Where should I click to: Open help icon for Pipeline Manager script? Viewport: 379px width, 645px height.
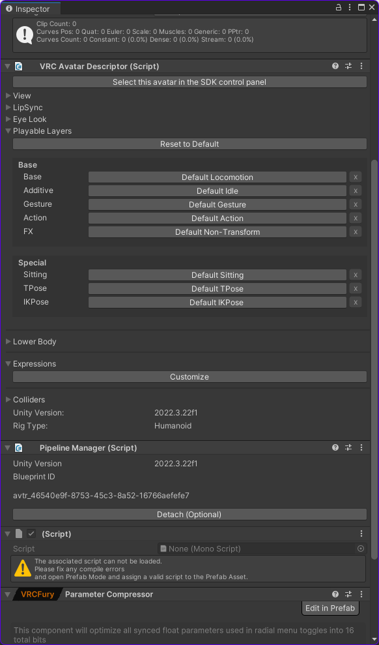[x=335, y=447]
